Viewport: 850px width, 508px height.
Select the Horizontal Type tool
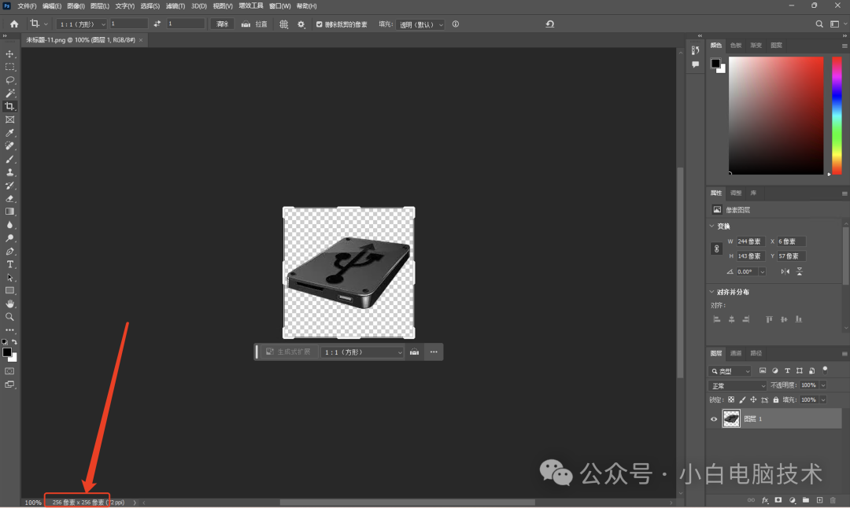10,264
